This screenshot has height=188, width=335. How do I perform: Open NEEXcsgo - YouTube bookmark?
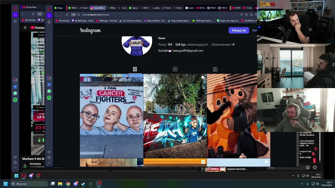[106, 21]
